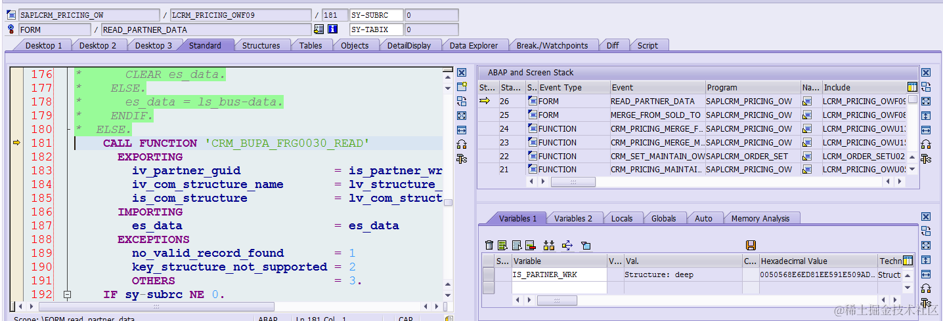Click the binoculars-style icon in Variables toolbar
The height and width of the screenshot is (321, 943).
(549, 245)
